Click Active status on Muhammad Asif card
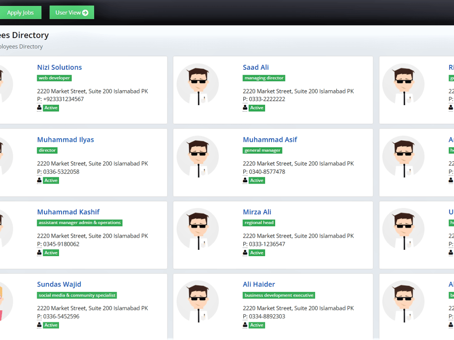 coord(257,180)
